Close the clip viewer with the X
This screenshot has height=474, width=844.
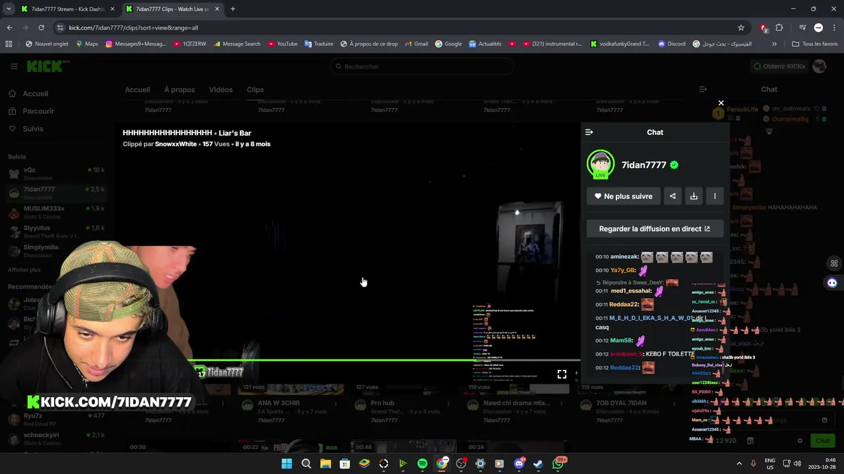tap(721, 103)
